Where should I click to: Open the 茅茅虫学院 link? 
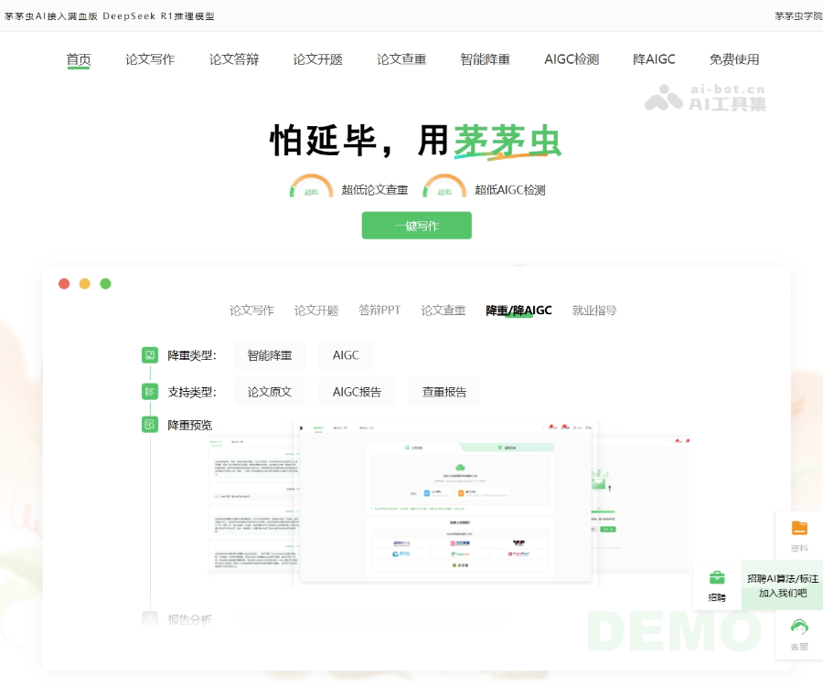[x=798, y=16]
